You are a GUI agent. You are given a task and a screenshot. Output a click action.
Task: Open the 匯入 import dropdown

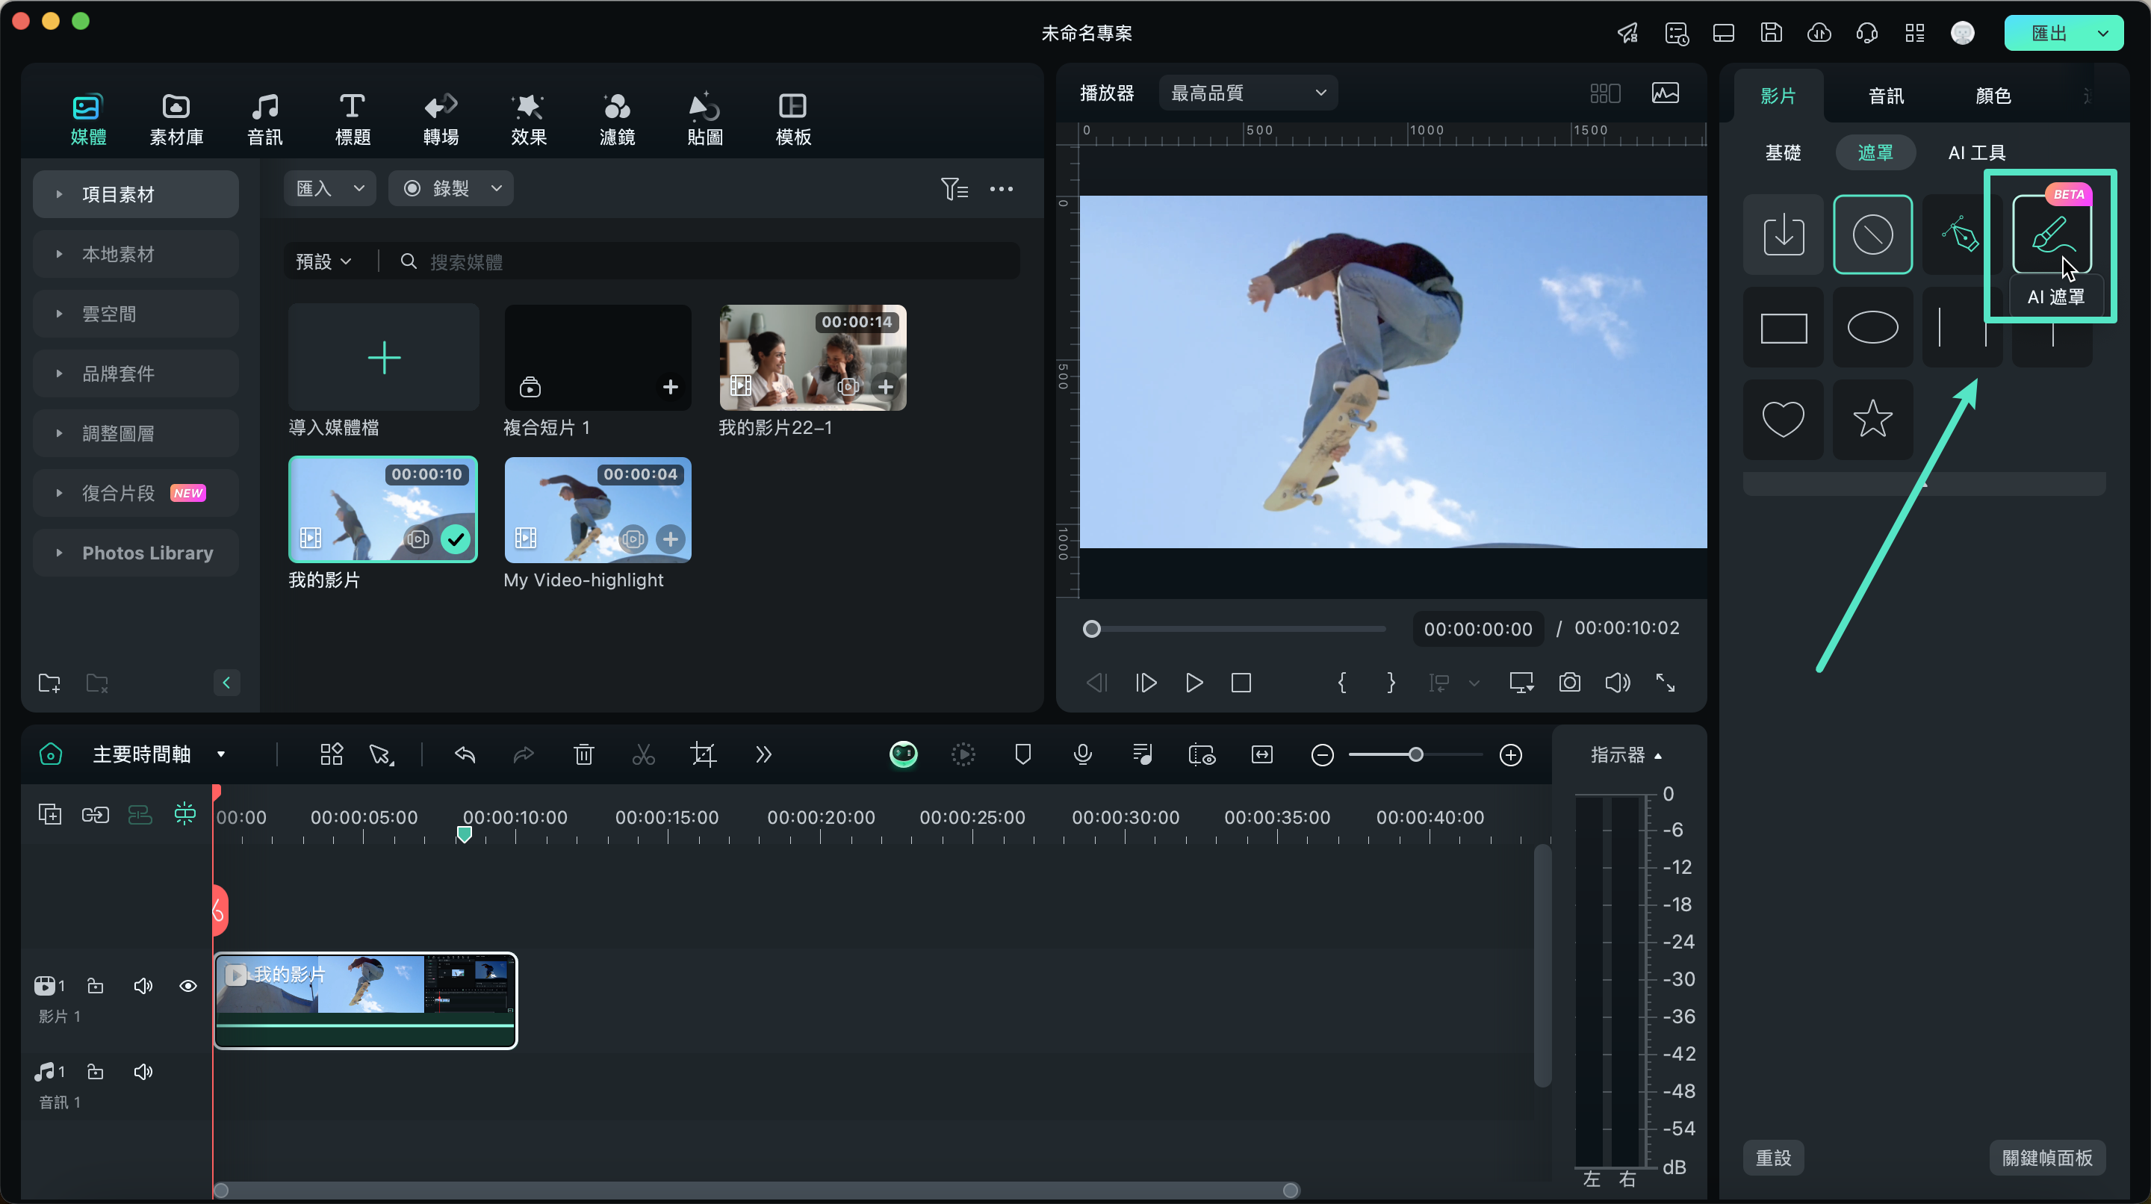pyautogui.click(x=330, y=189)
